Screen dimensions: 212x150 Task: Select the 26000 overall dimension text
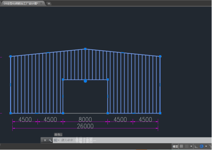[x=85, y=126]
